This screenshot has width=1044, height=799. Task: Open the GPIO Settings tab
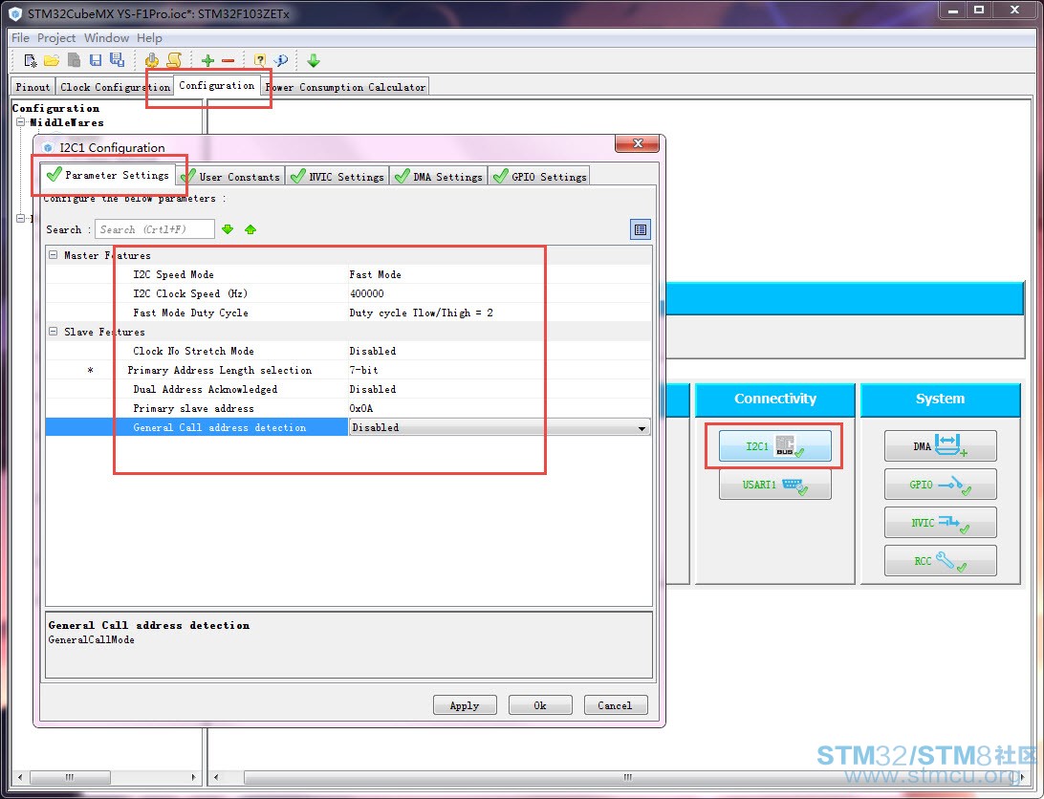click(x=539, y=177)
